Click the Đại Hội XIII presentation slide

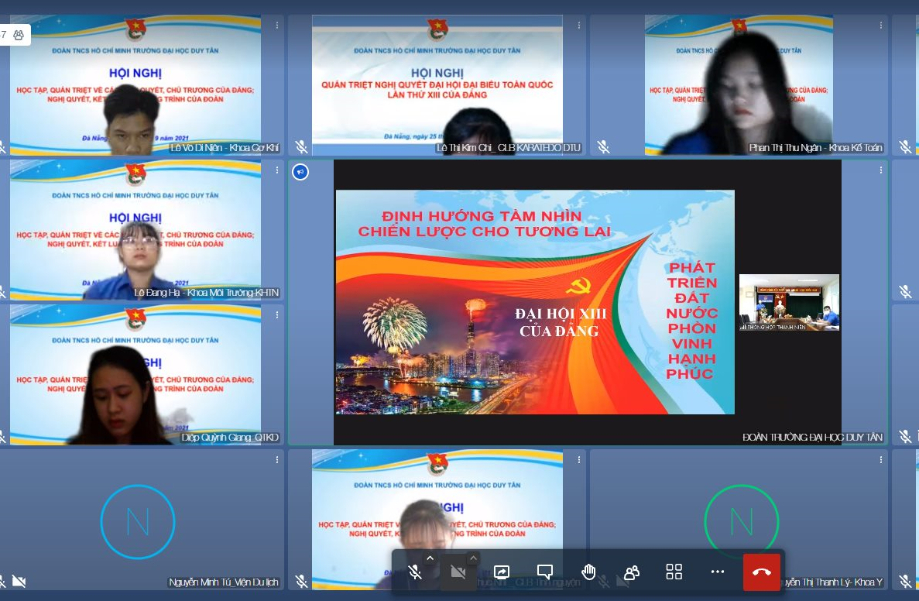click(x=534, y=302)
